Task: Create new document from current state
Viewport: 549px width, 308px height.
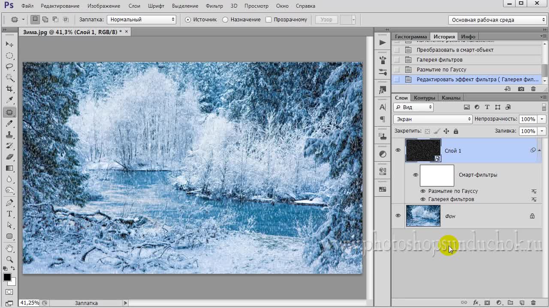Action: pyautogui.click(x=508, y=89)
